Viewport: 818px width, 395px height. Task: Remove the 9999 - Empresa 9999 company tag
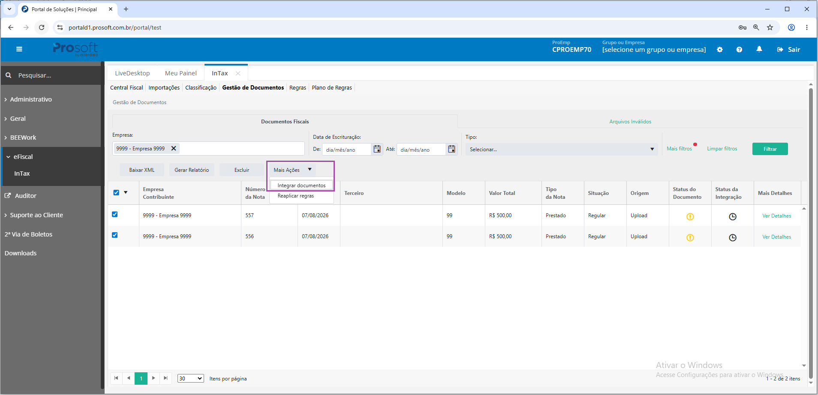174,148
